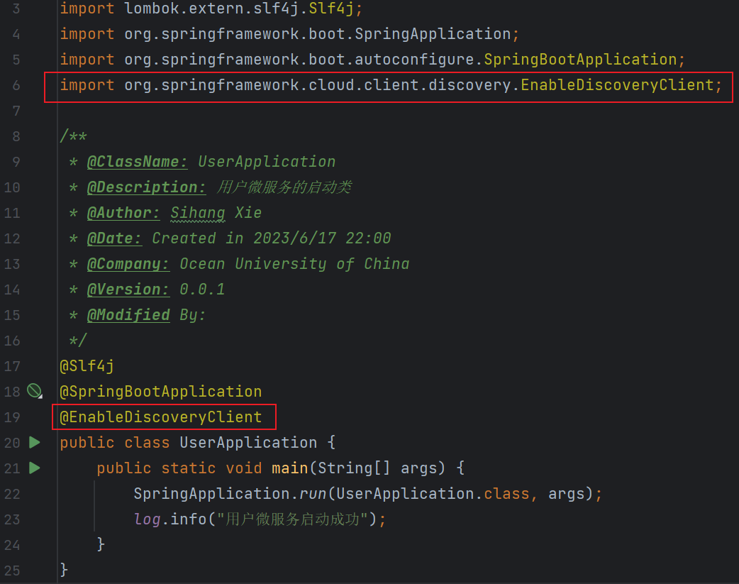This screenshot has width=739, height=584.
Task: Click the UserApplication class name on line 20
Action: point(248,442)
